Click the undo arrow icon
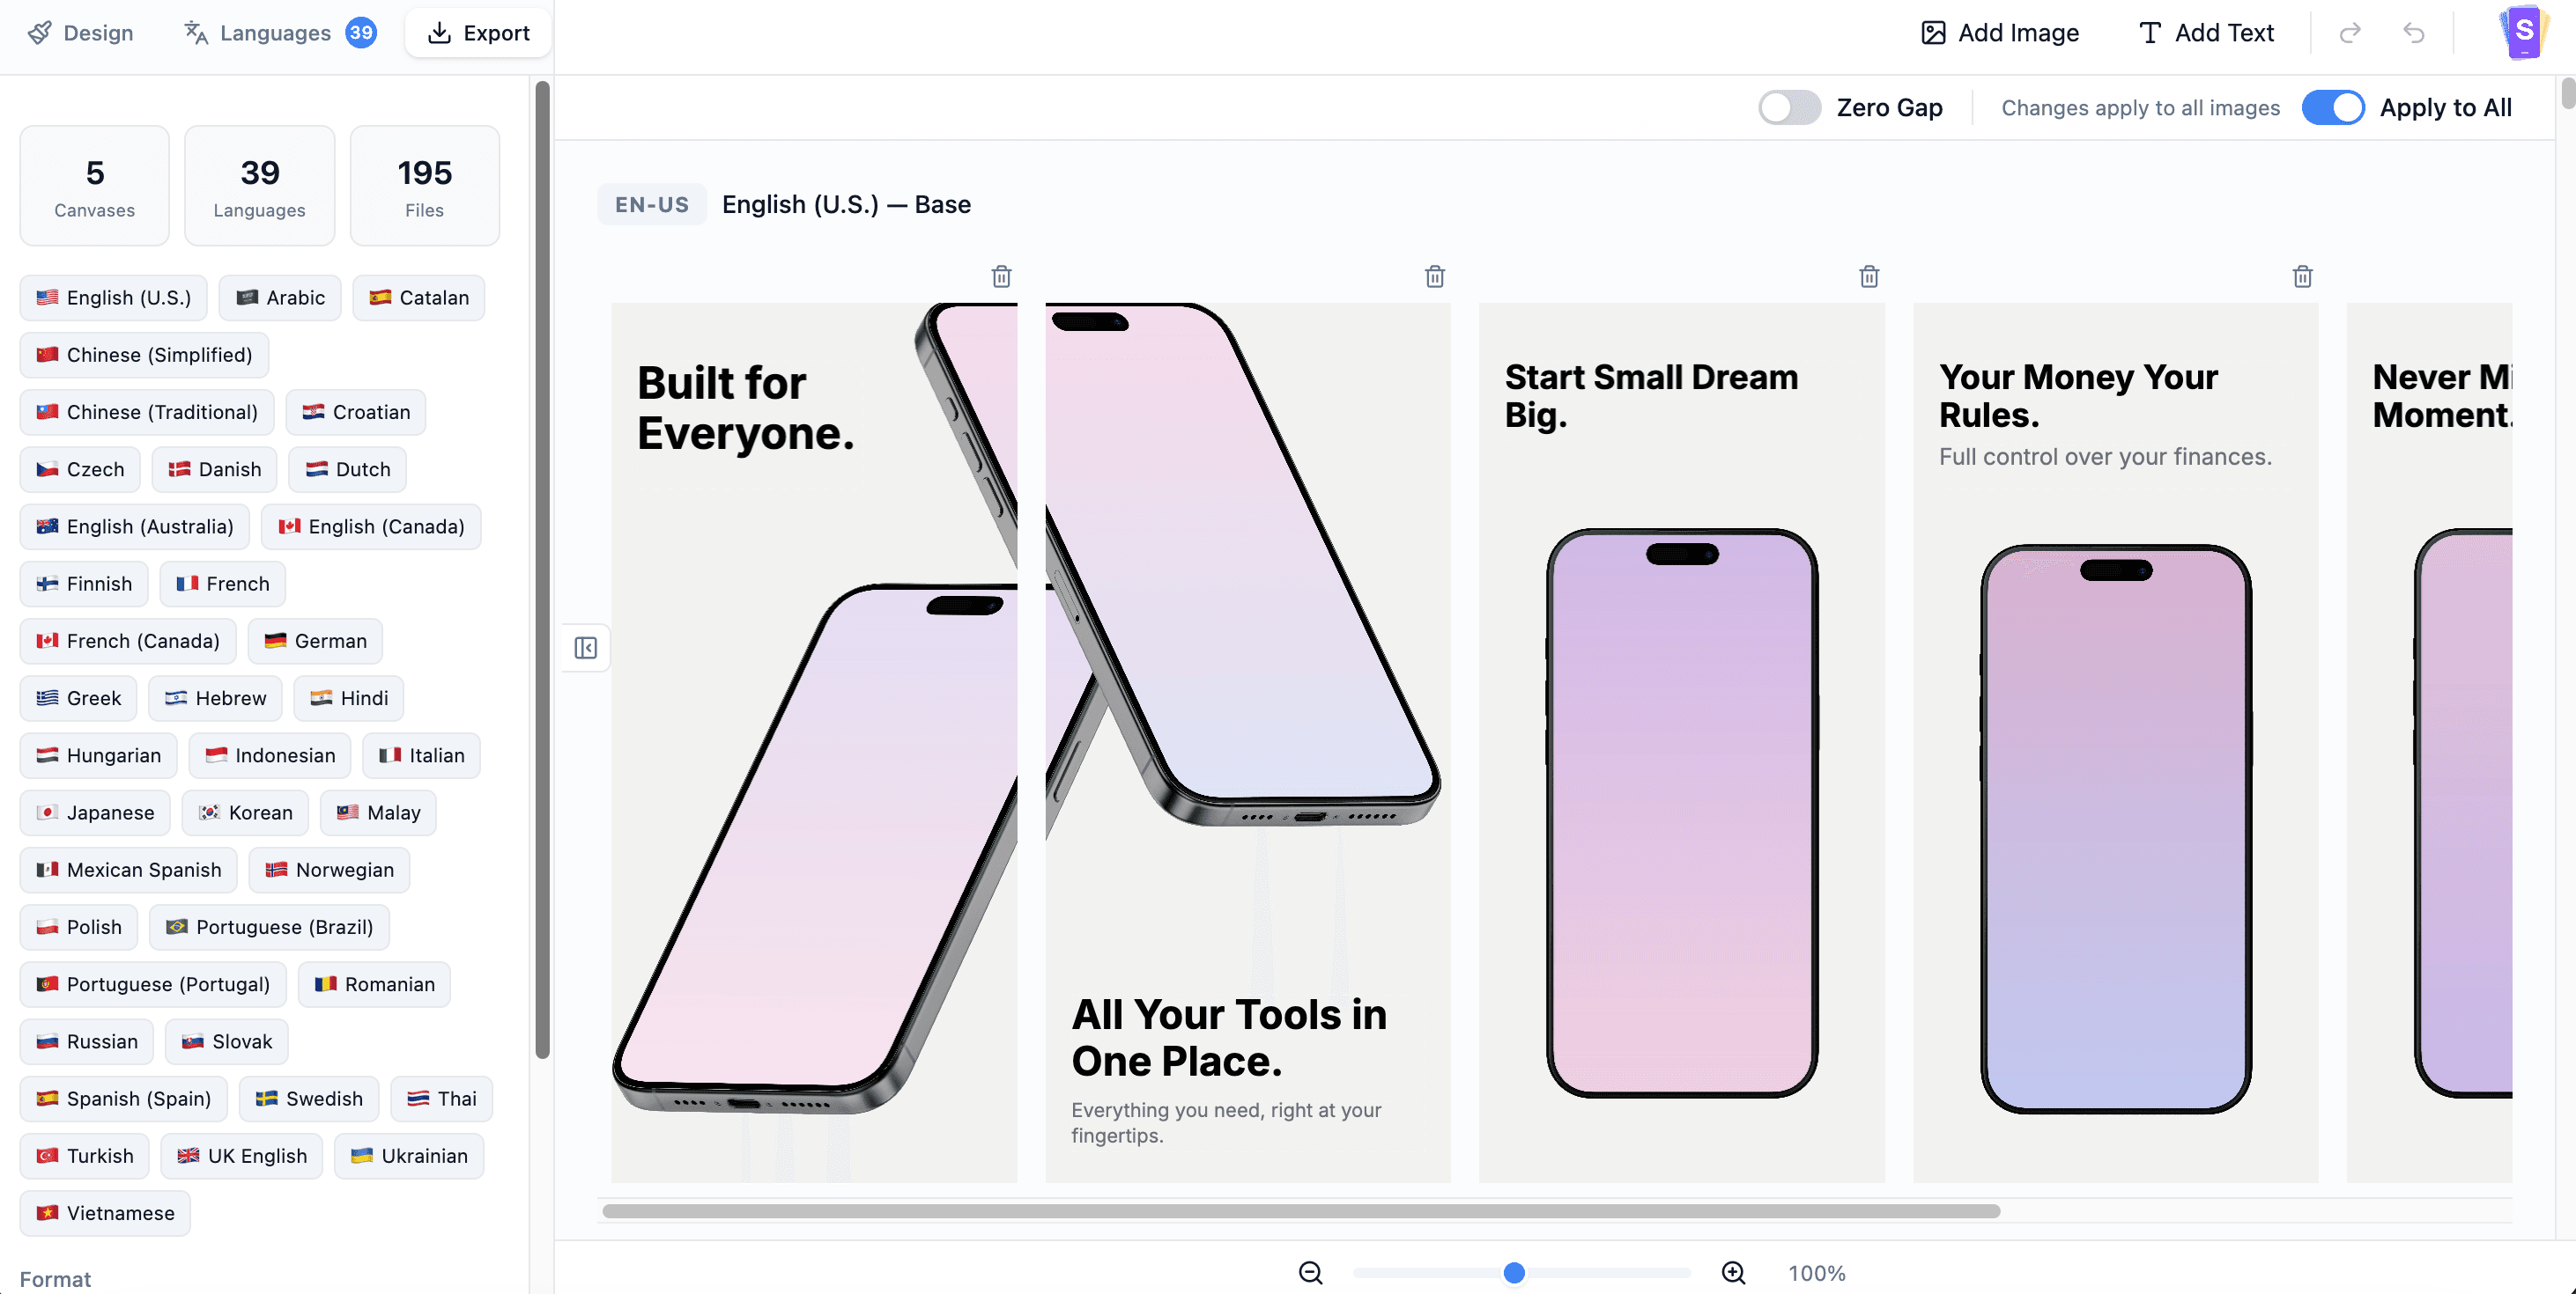Image resolution: width=2576 pixels, height=1294 pixels. pyautogui.click(x=2413, y=33)
